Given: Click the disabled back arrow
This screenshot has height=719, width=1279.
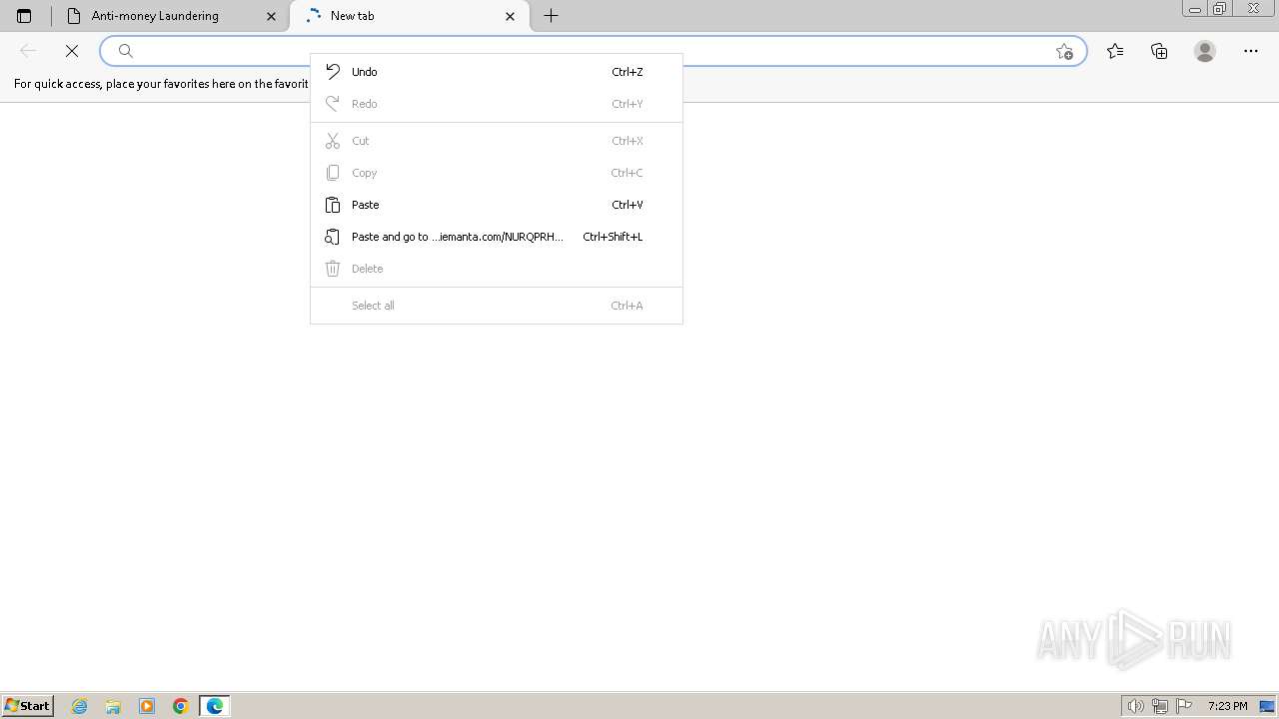Looking at the screenshot, I should [28, 51].
